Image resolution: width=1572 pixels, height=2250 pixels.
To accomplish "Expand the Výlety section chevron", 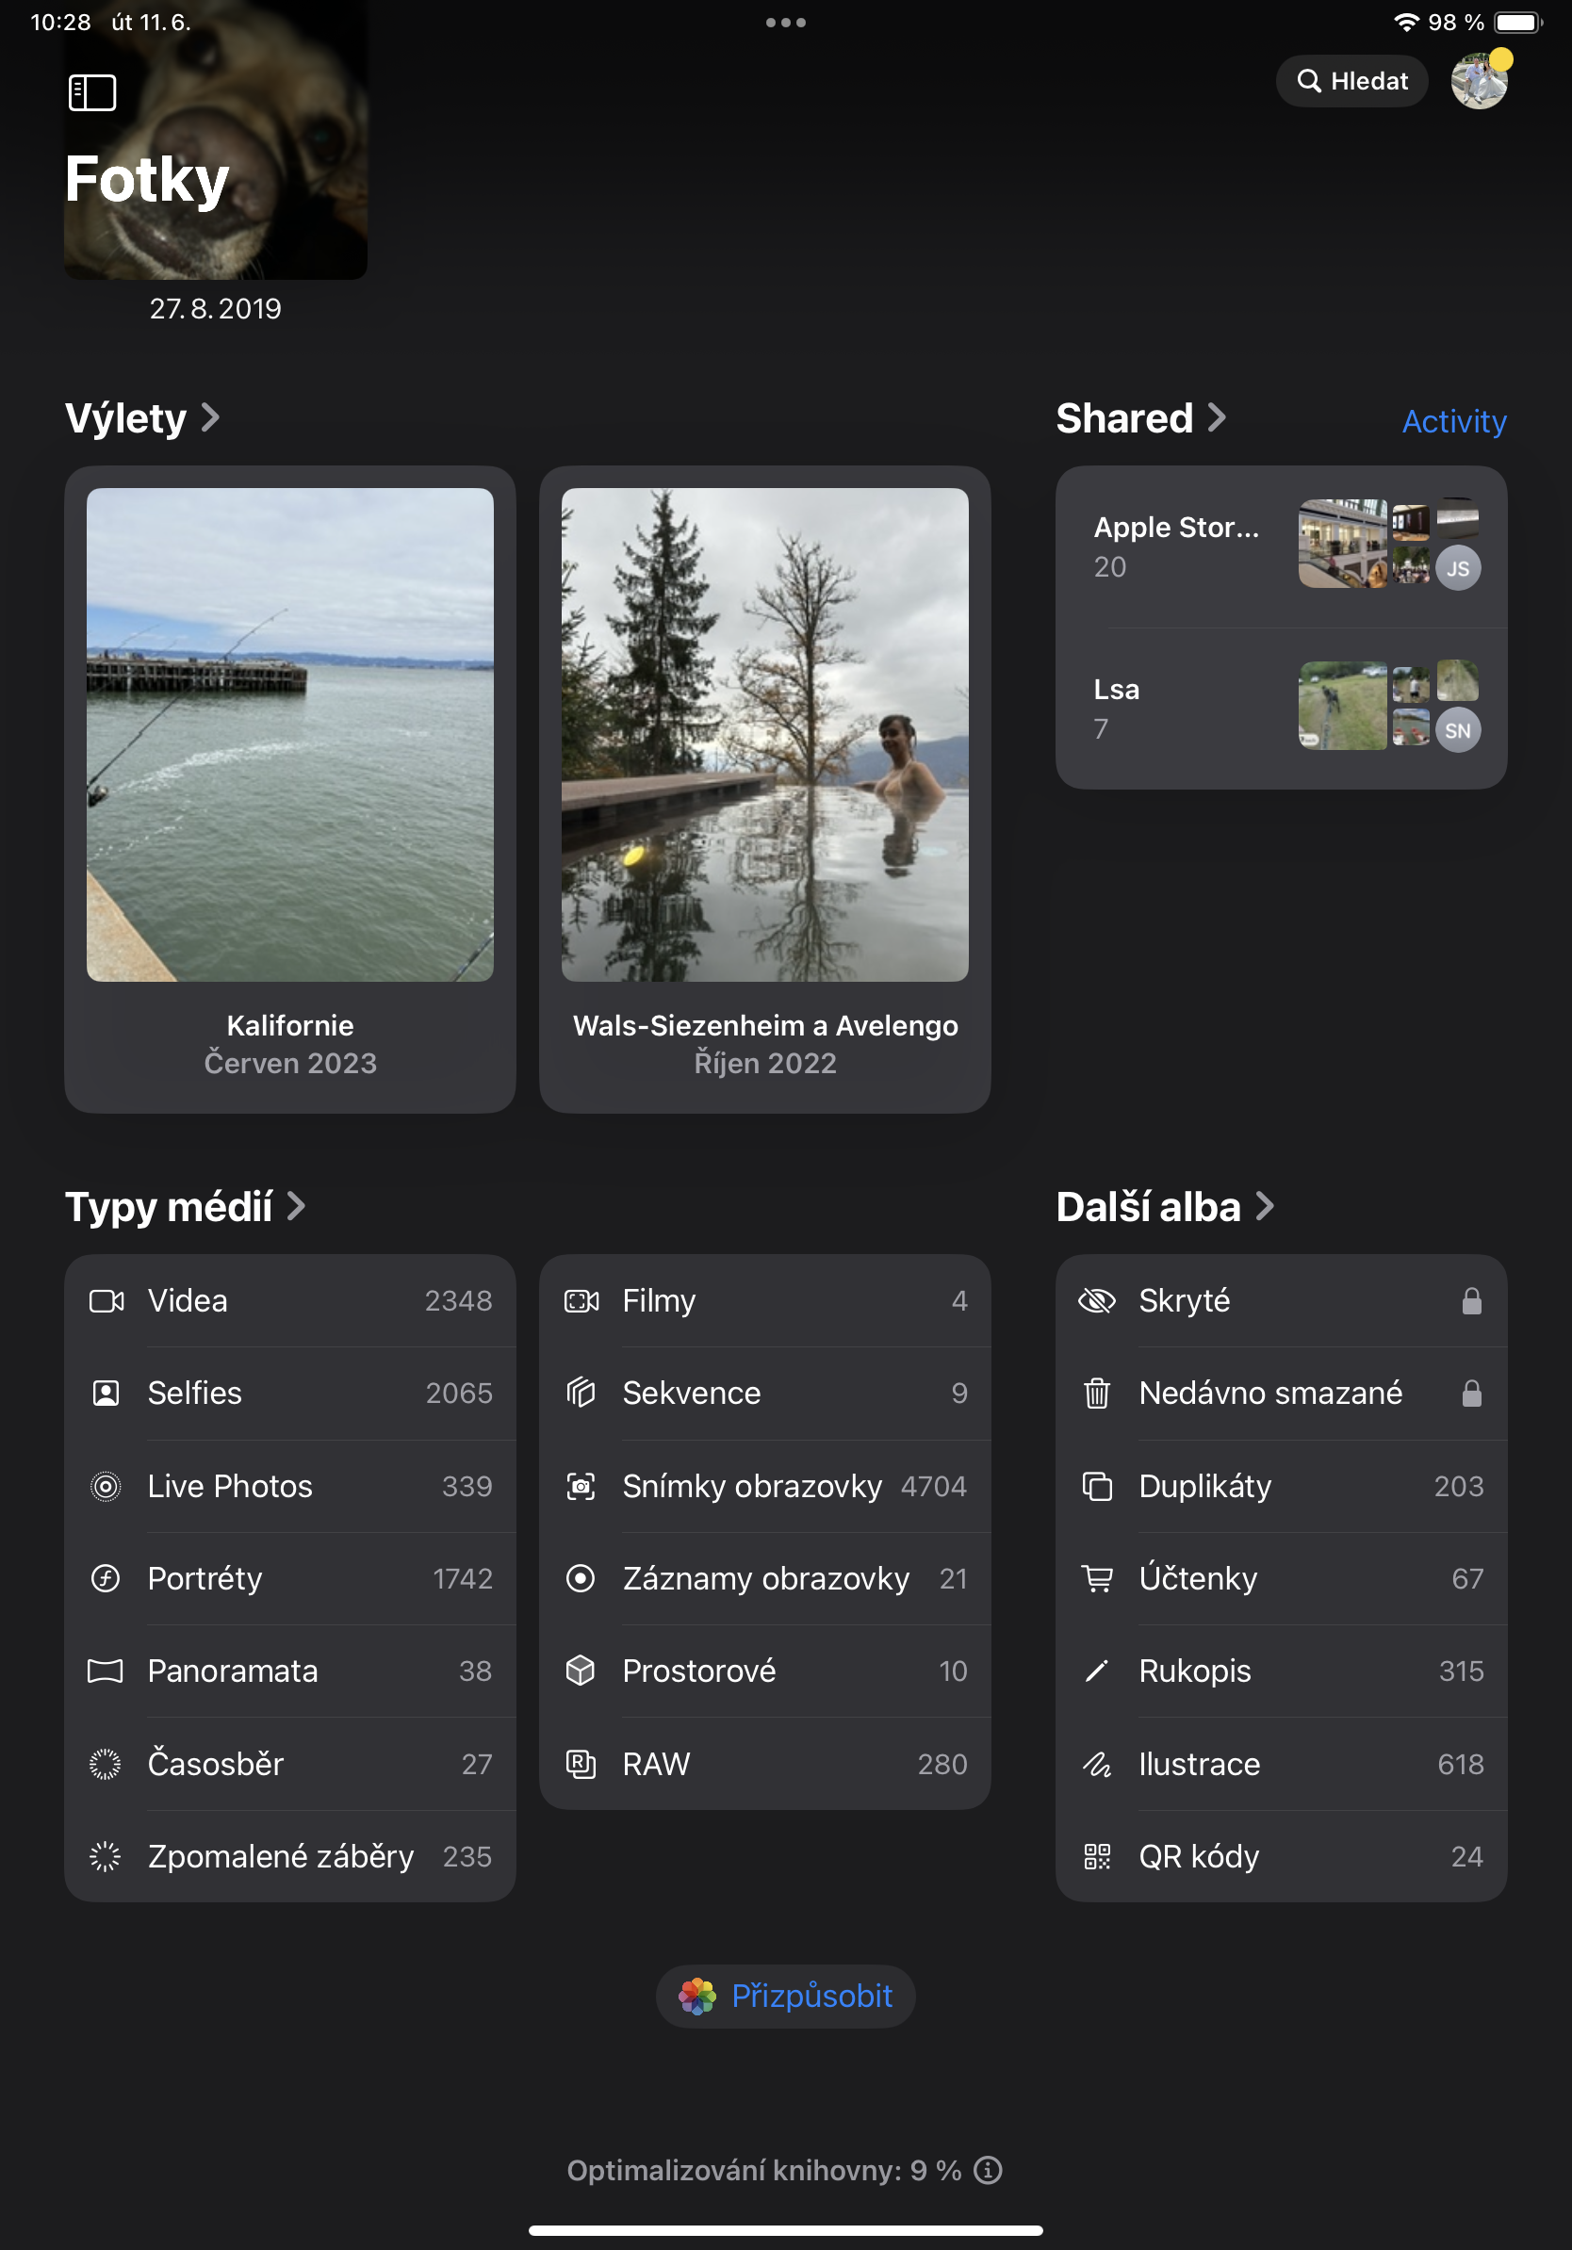I will point(211,418).
